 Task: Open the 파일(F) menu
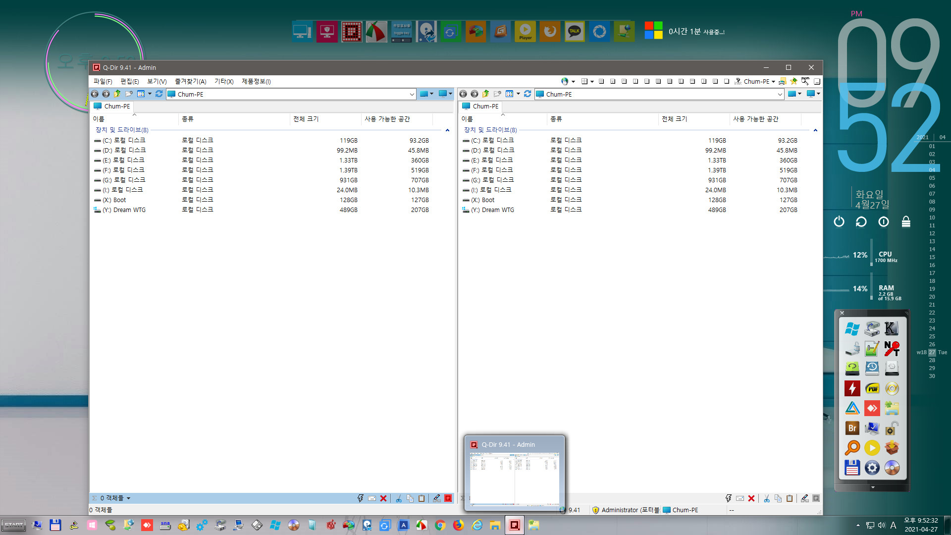[x=103, y=81]
